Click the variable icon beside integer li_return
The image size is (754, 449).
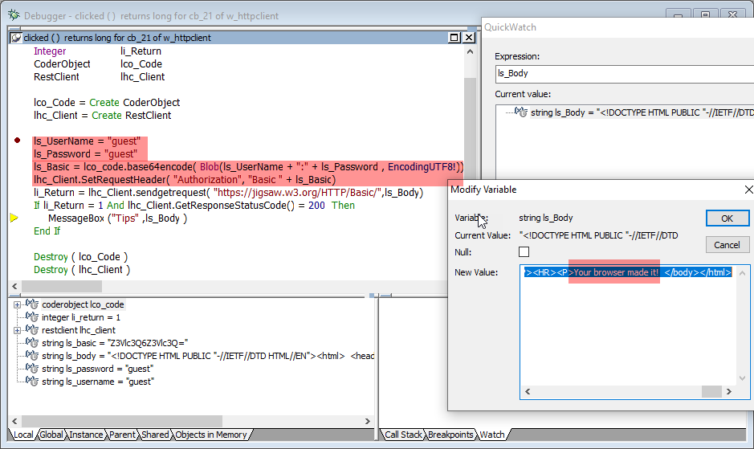pos(32,317)
